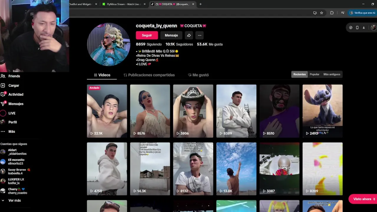Click the download desktop app icon
The image size is (377, 212).
tap(364, 27)
